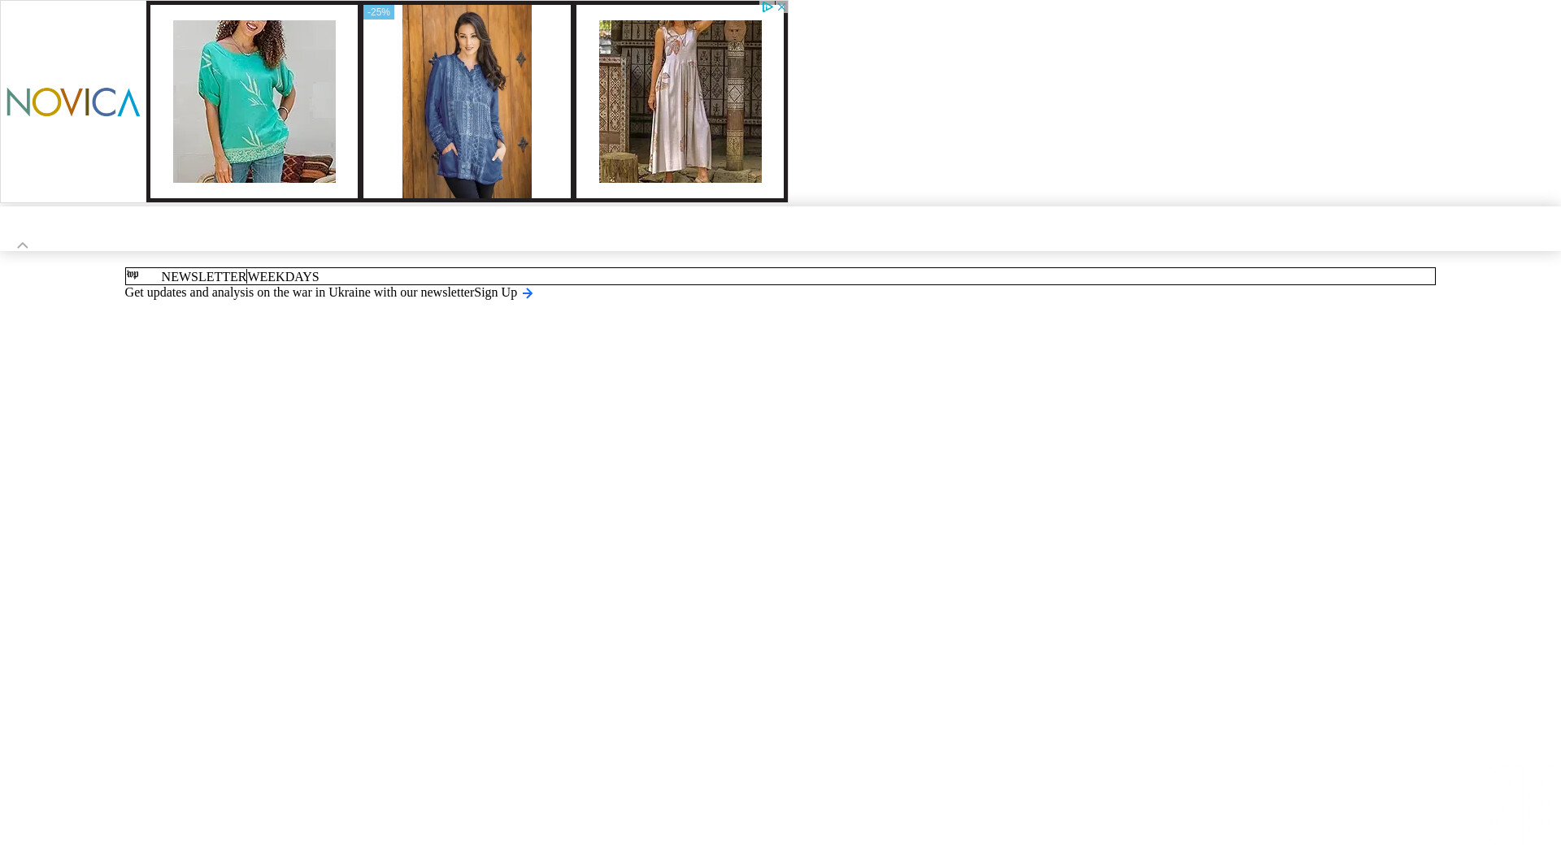This screenshot has width=1561, height=845.
Task: Click the gray sticky bar beneath the ad banner
Action: point(780,229)
